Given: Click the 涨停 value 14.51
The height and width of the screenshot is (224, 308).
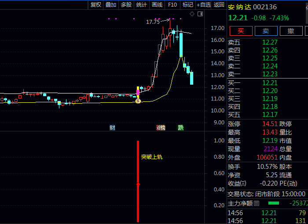Looking at the screenshot, I should click(270, 124).
